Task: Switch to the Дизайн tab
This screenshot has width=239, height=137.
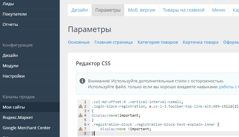Action: click(x=79, y=10)
